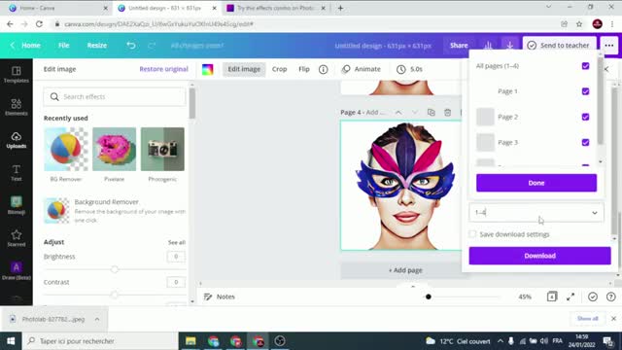The image size is (622, 350).
Task: Click the Notes icon in the bottom bar
Action: point(208,297)
